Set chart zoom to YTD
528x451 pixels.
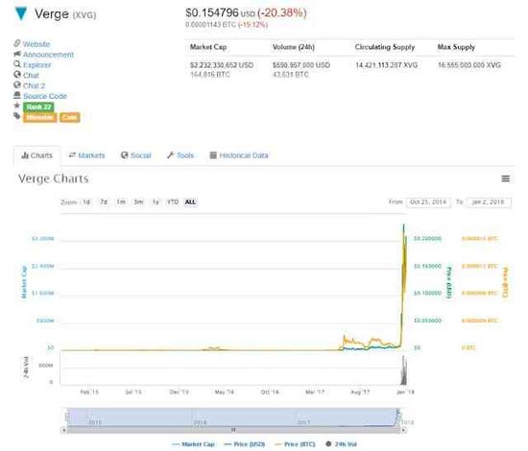coord(173,202)
